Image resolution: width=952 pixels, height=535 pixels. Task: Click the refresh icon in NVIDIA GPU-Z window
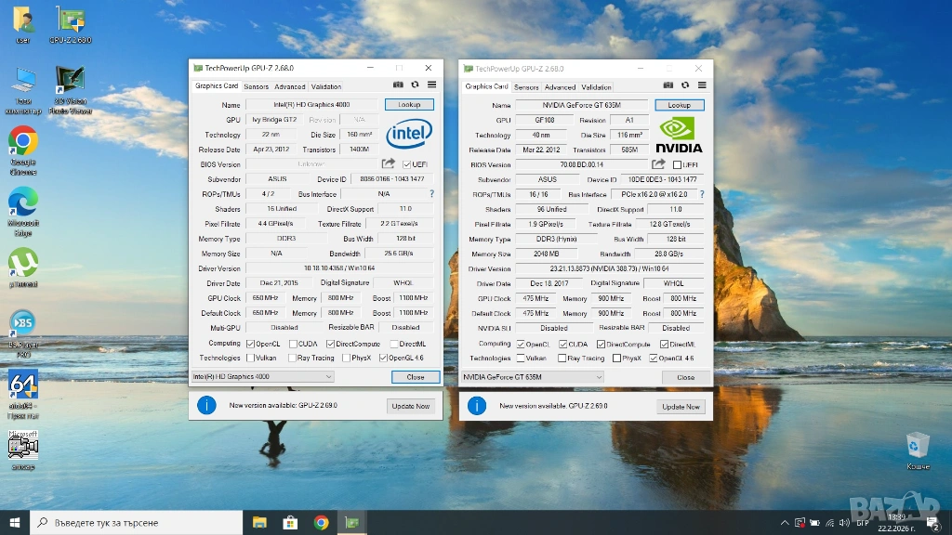pyautogui.click(x=684, y=86)
